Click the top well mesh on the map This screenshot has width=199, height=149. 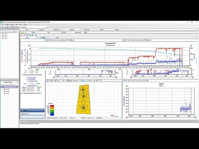tap(83, 90)
